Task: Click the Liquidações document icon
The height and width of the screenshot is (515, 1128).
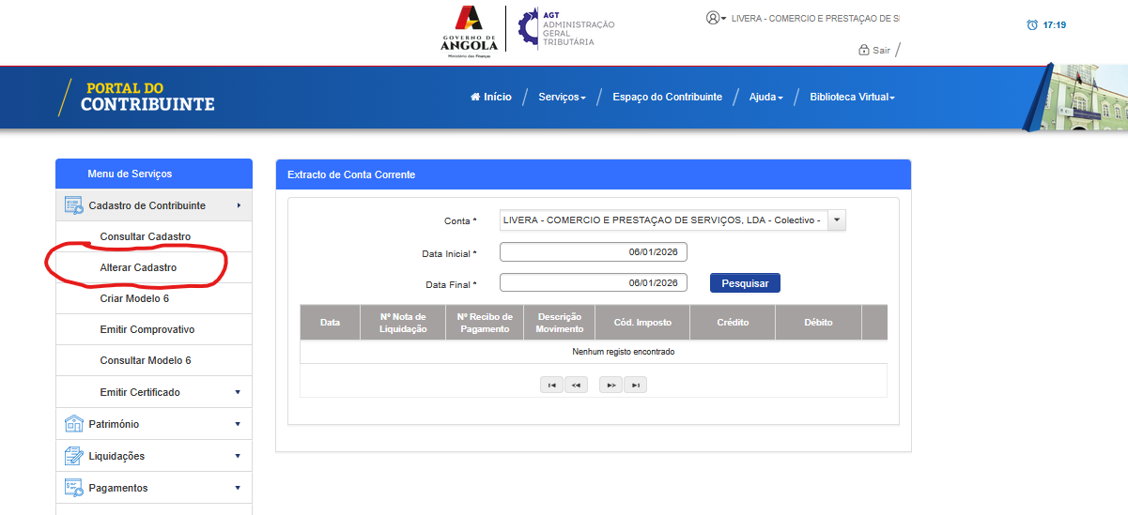Action: [x=73, y=456]
